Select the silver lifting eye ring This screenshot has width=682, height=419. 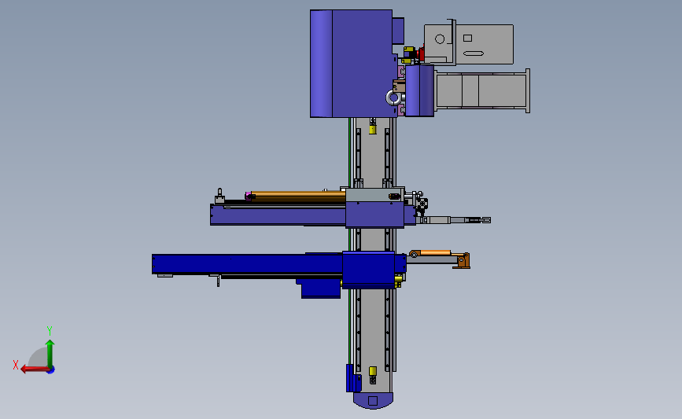pos(393,97)
